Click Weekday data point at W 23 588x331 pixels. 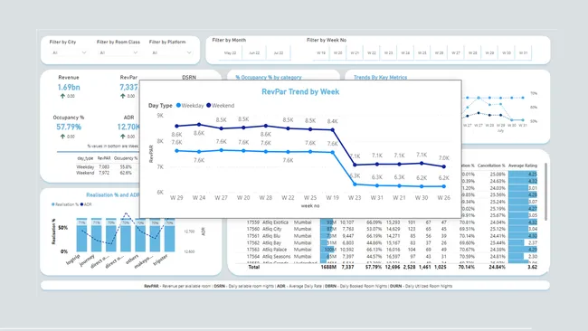point(355,184)
